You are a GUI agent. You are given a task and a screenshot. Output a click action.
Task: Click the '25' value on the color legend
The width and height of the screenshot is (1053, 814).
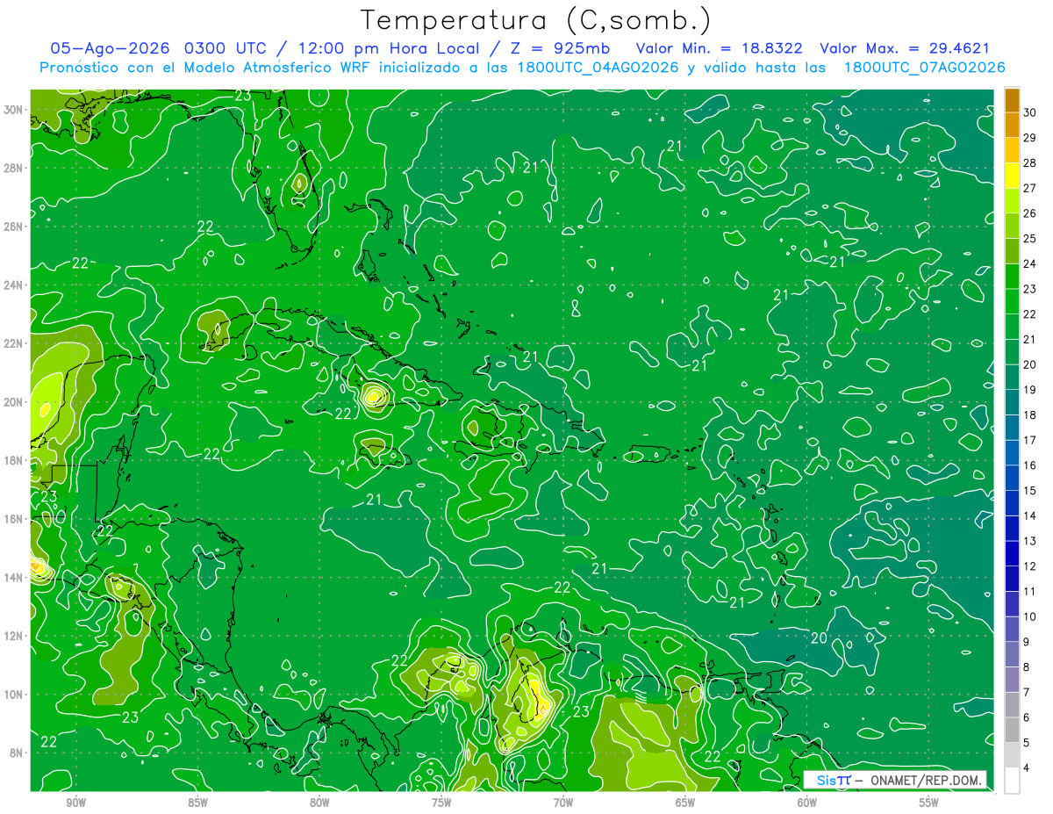point(1030,239)
